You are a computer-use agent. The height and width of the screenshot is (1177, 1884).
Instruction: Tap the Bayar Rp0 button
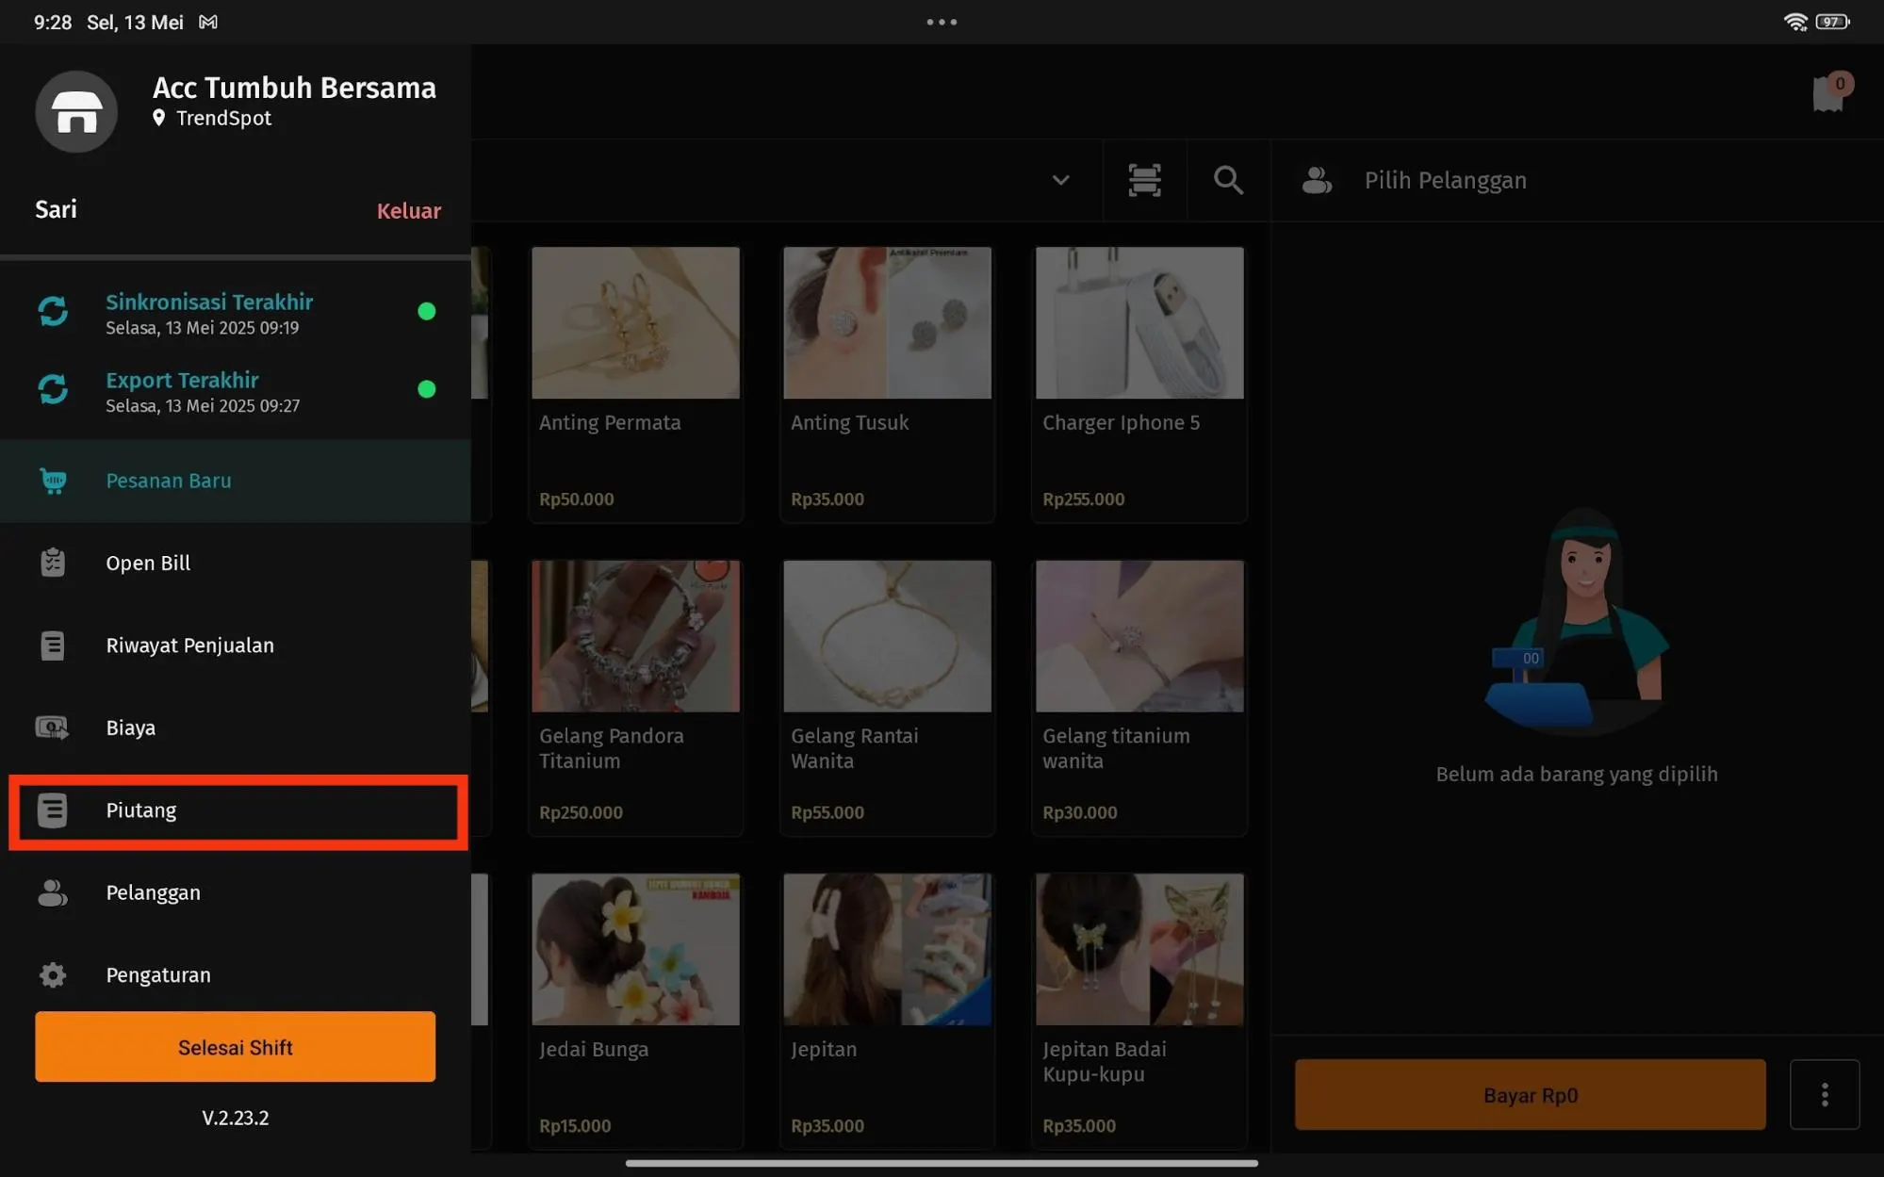pos(1530,1095)
